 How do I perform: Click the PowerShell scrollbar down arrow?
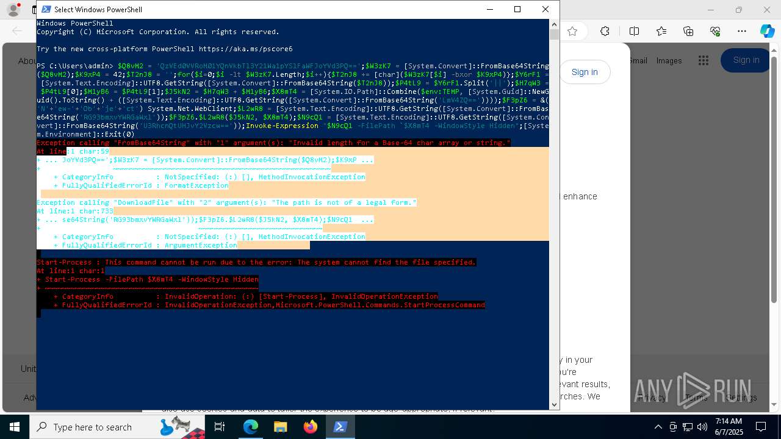click(x=554, y=404)
